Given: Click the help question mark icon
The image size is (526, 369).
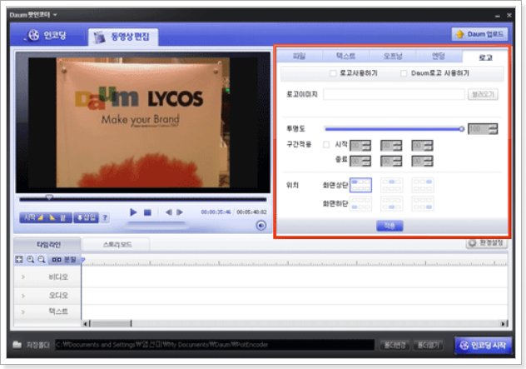Looking at the screenshot, I should pyautogui.click(x=105, y=217).
